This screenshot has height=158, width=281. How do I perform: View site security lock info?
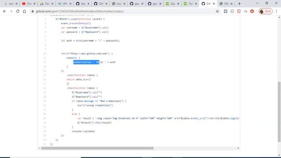32,11
